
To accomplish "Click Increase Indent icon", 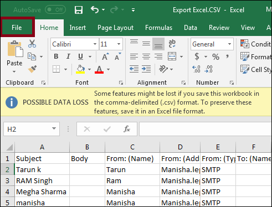I will click(x=146, y=69).
